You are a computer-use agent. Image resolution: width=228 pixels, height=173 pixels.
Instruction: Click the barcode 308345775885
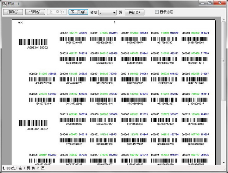(134, 140)
